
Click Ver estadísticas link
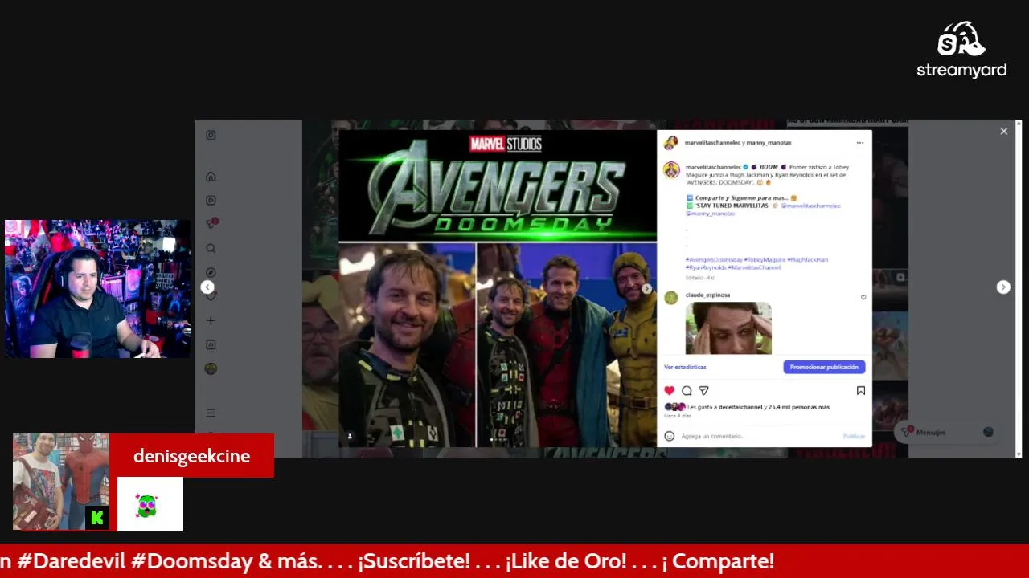tap(685, 367)
